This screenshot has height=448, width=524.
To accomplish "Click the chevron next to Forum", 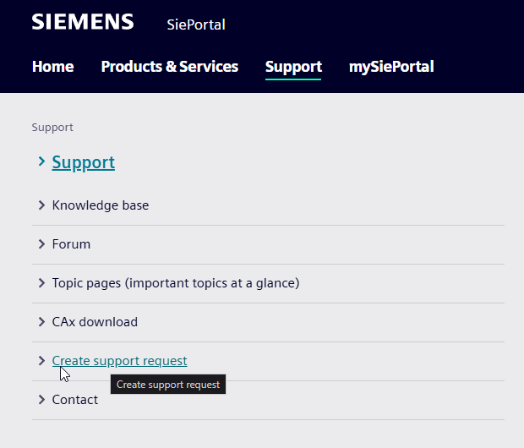I will pos(41,244).
